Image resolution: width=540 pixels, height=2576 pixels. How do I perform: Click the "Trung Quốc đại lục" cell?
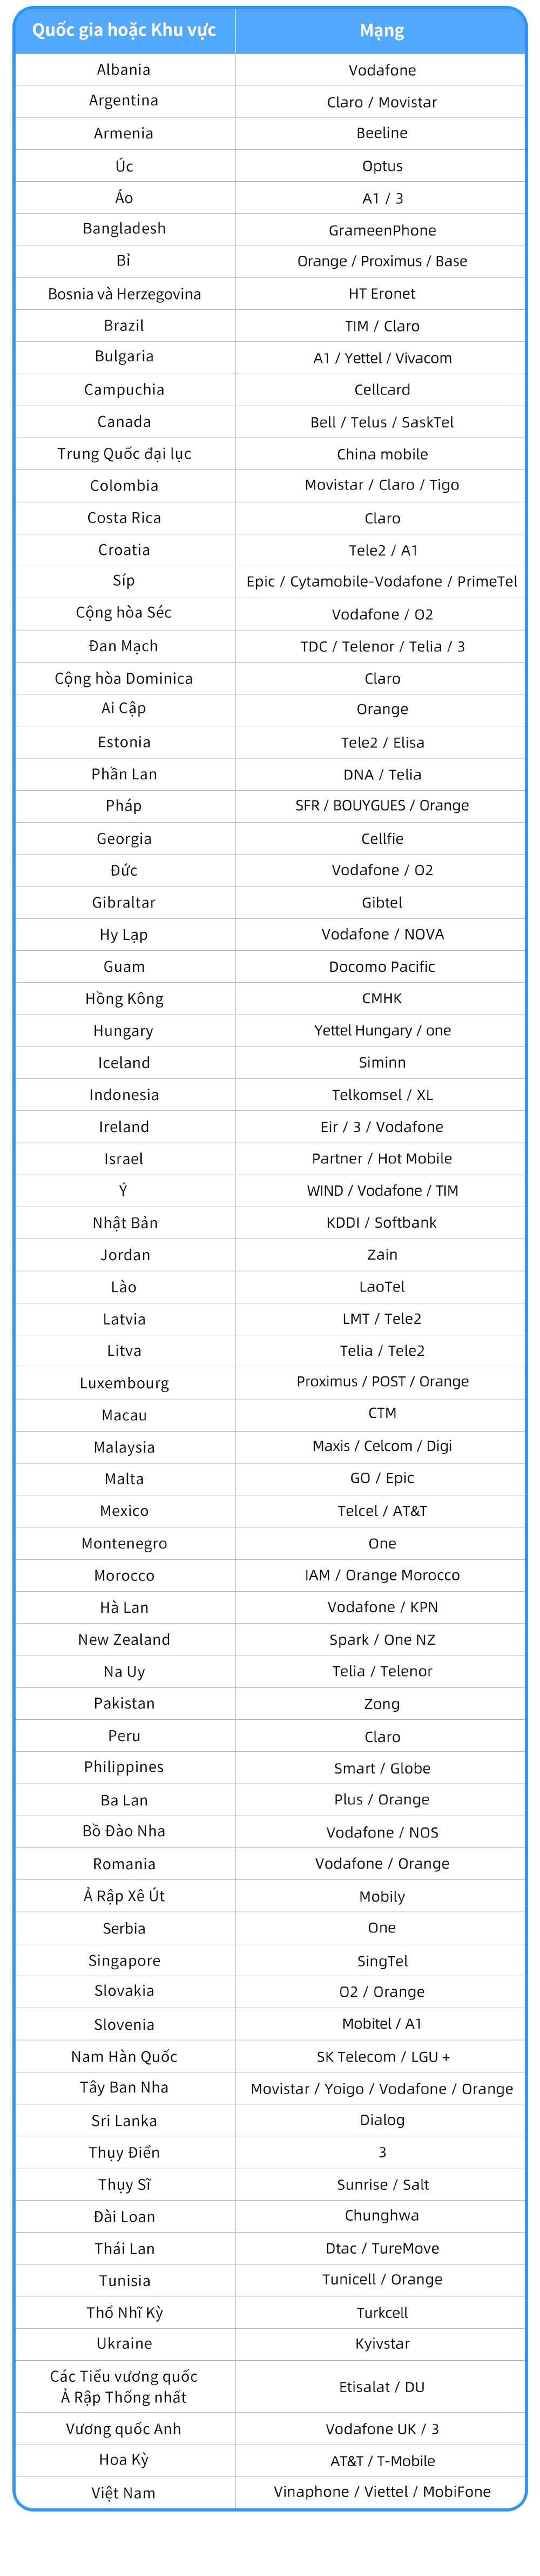click(x=124, y=454)
